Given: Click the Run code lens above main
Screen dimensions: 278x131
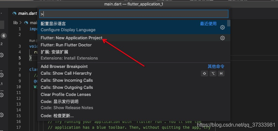Looking at the screenshot, I should (x=32, y=41).
